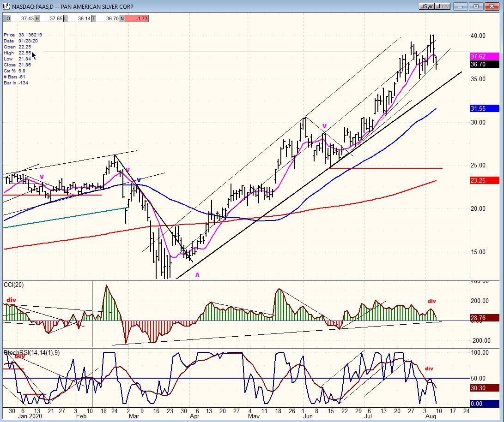Screen dimensions: 504x422
Task: Click the StochRSI value label 30.30
Action: (485, 388)
